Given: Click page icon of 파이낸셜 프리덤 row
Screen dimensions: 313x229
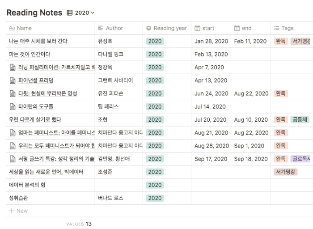Looking at the screenshot, I should [13, 81].
